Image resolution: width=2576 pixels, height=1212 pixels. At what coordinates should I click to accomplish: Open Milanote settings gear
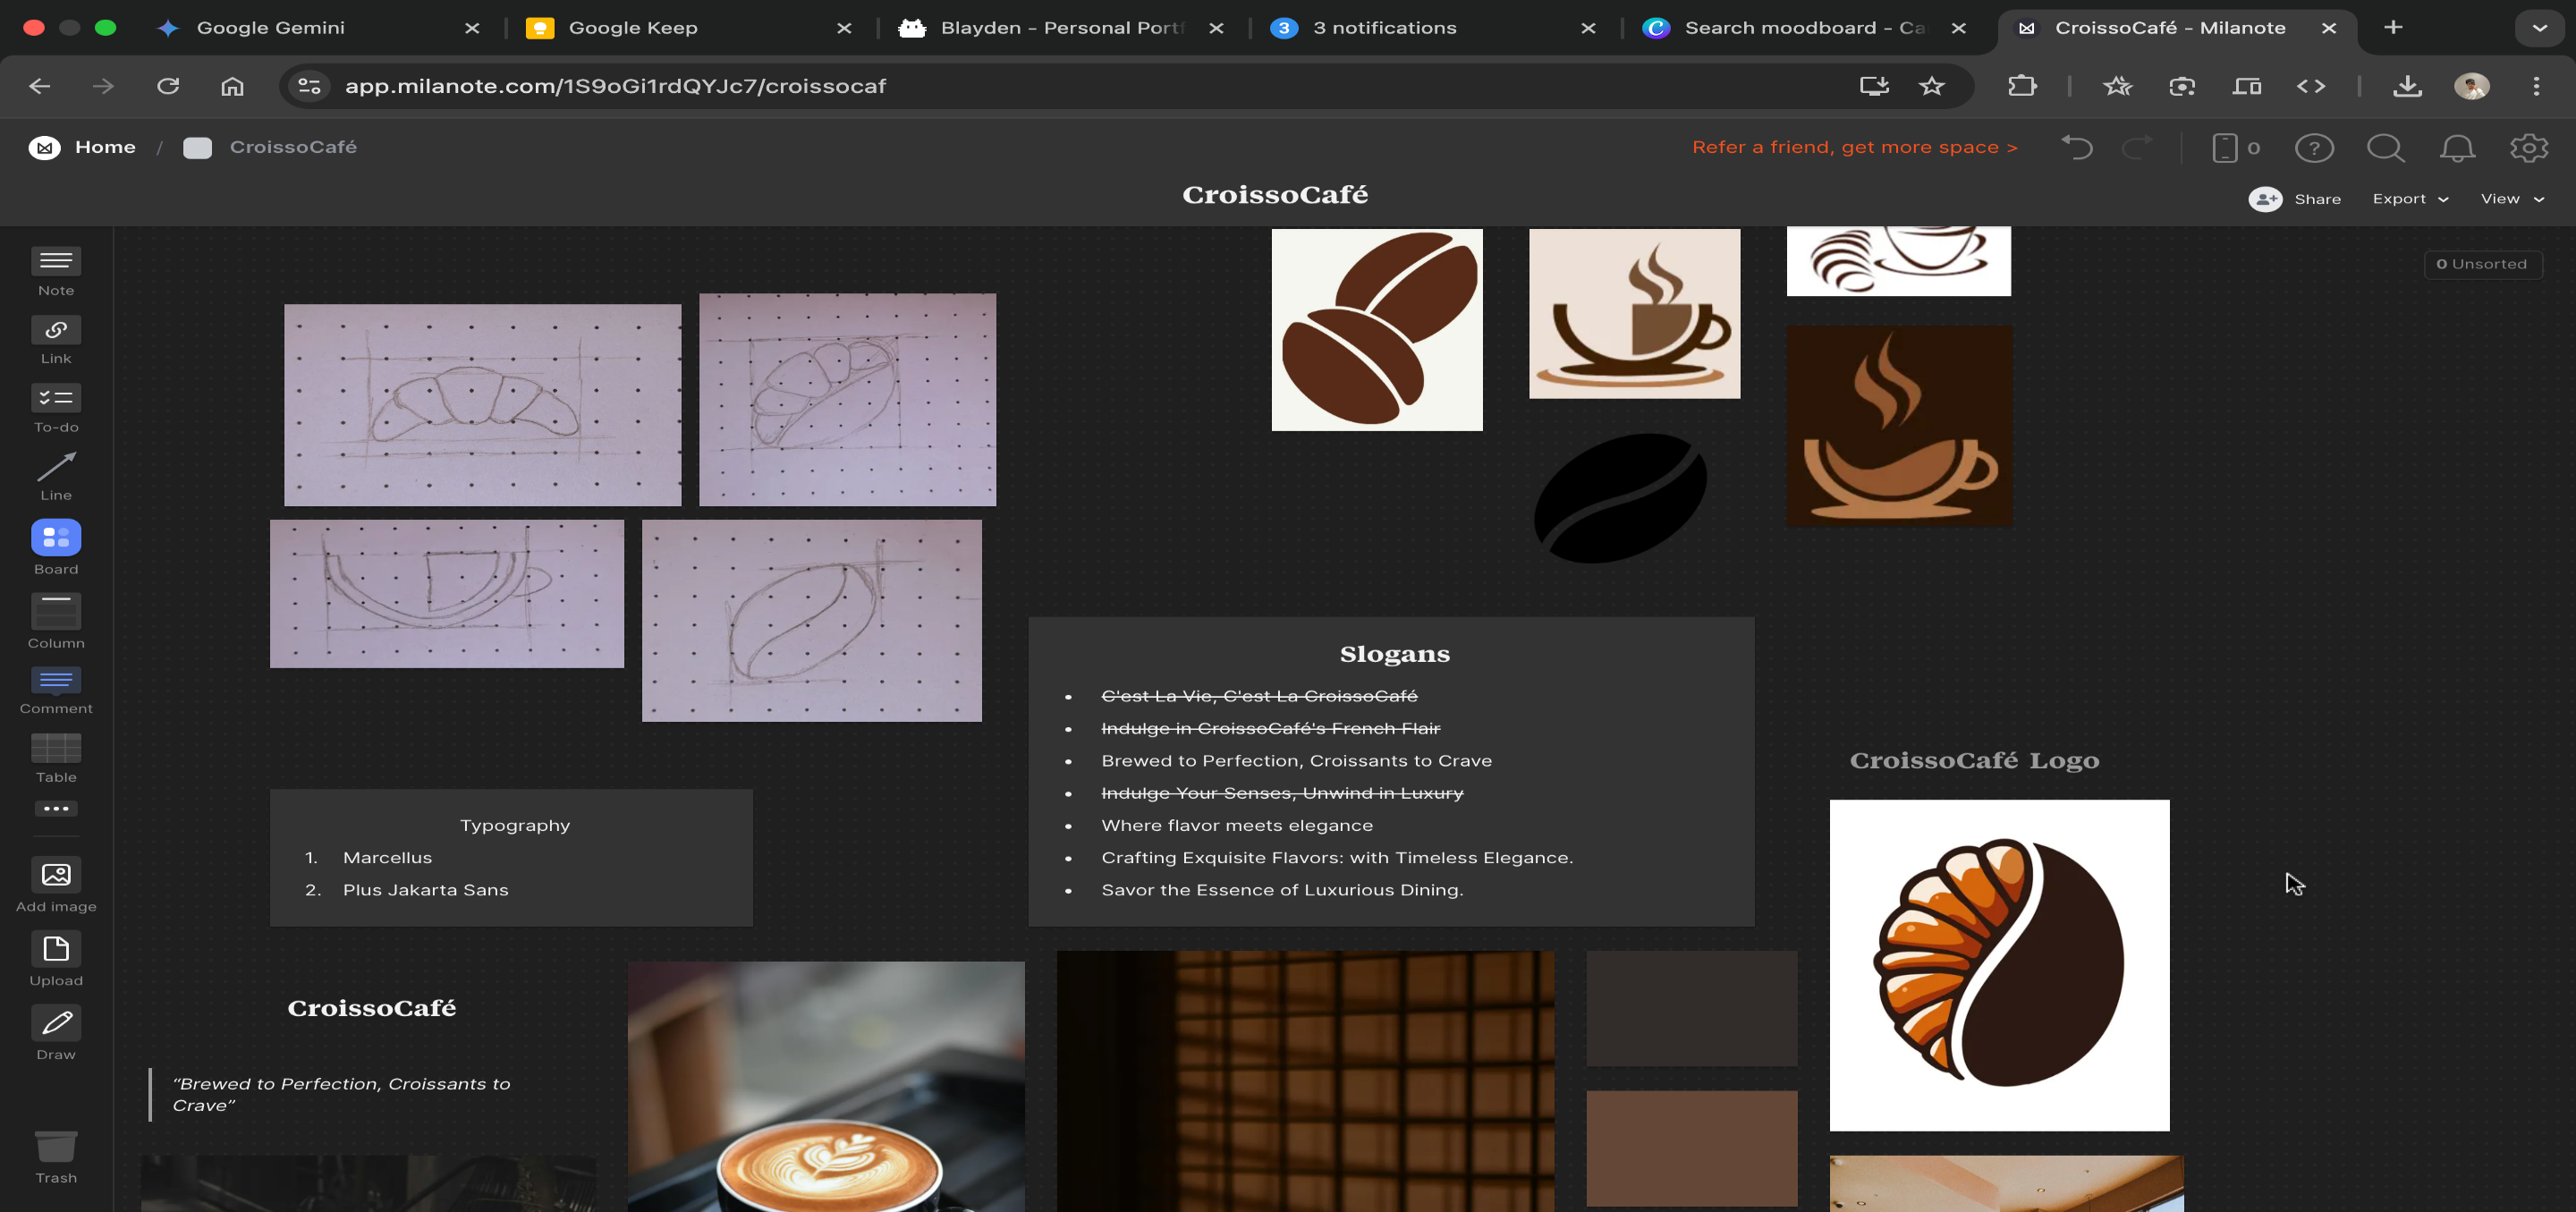2528,148
